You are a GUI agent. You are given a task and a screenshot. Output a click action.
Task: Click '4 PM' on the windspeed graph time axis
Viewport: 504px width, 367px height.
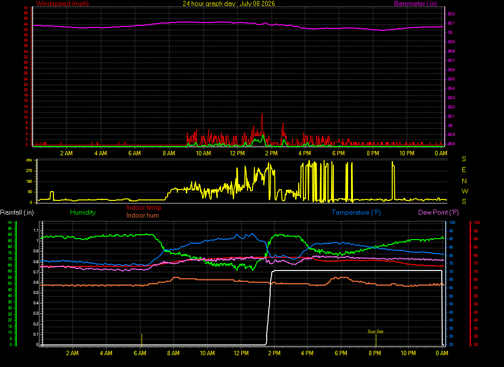pos(304,153)
